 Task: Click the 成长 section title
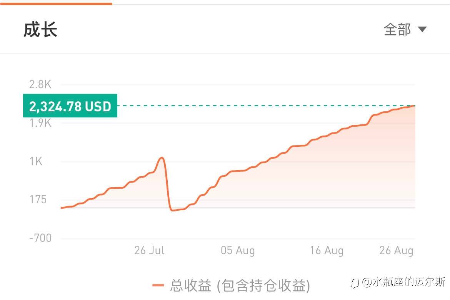40,30
